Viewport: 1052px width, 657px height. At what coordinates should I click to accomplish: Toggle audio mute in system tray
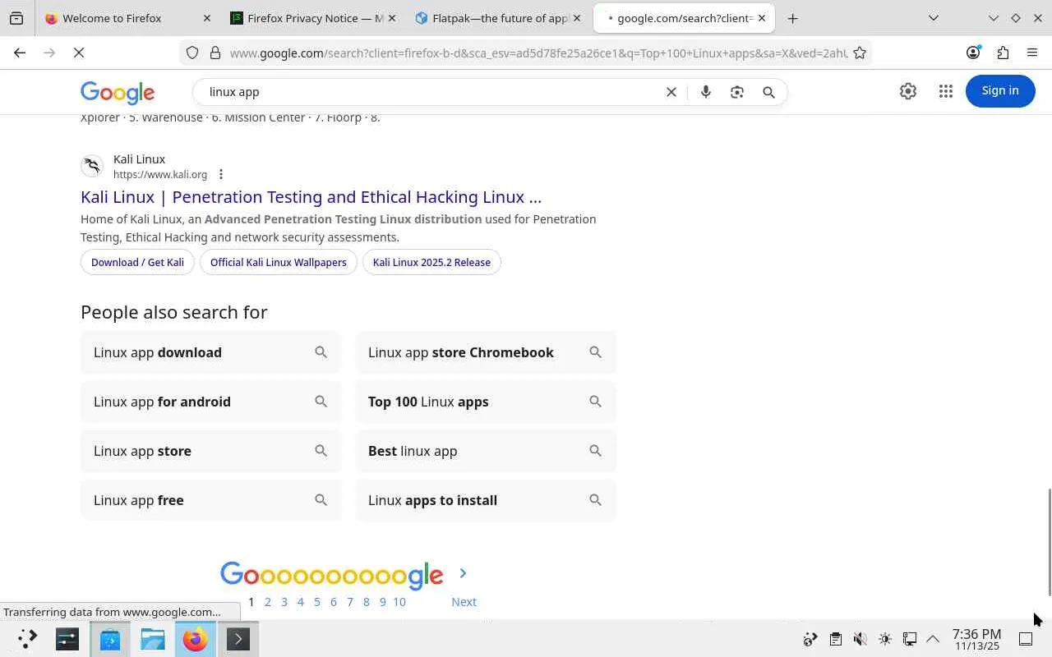point(860,639)
